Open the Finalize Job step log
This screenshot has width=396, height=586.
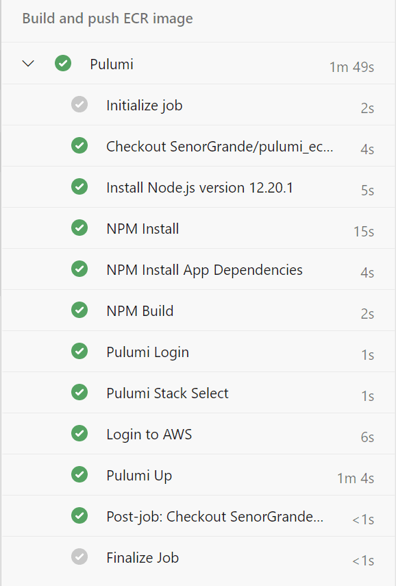tap(199, 557)
